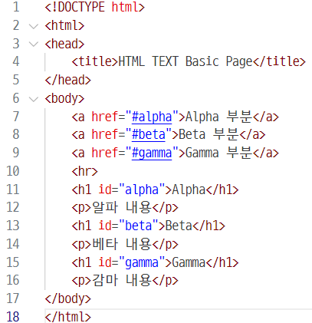Click line number 10 in gutter

click(13, 171)
